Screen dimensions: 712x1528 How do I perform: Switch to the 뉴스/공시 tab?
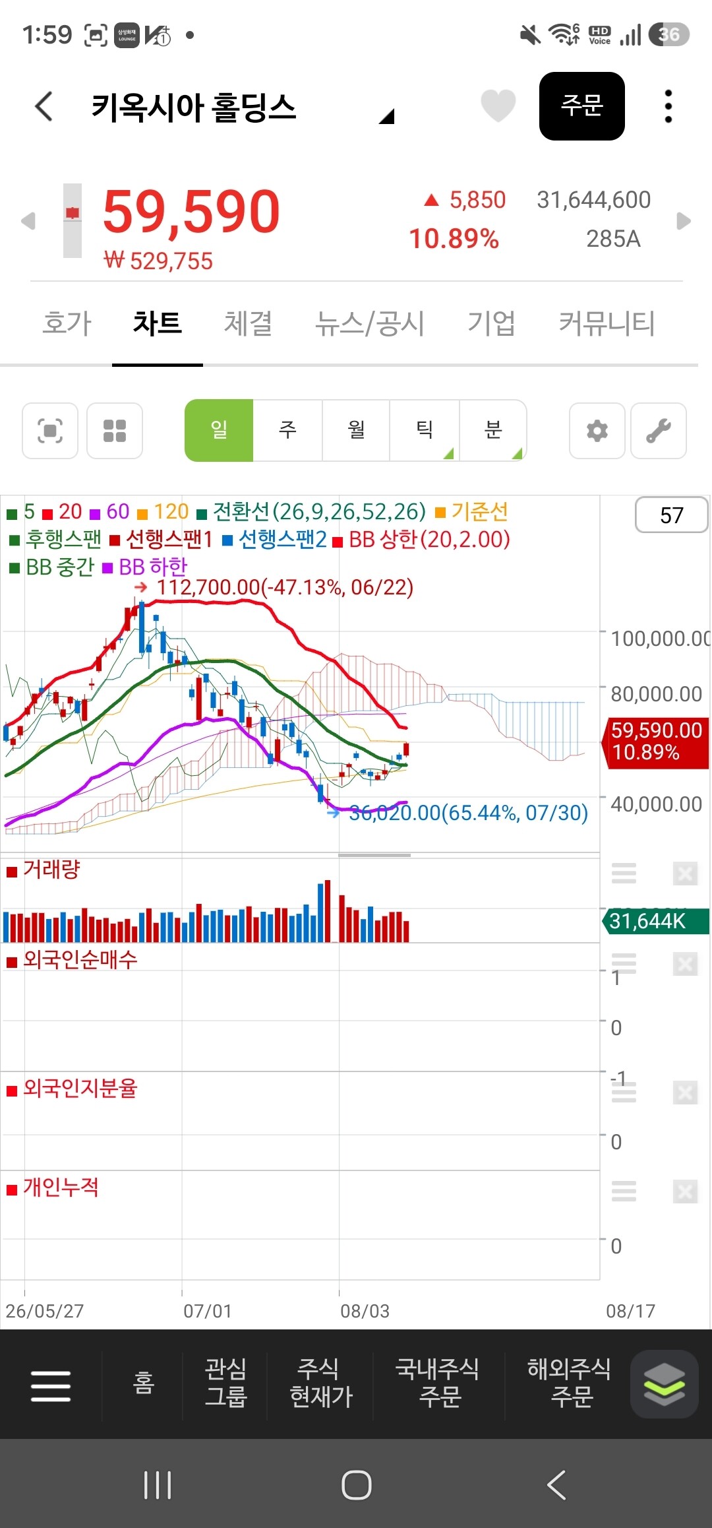(x=369, y=323)
